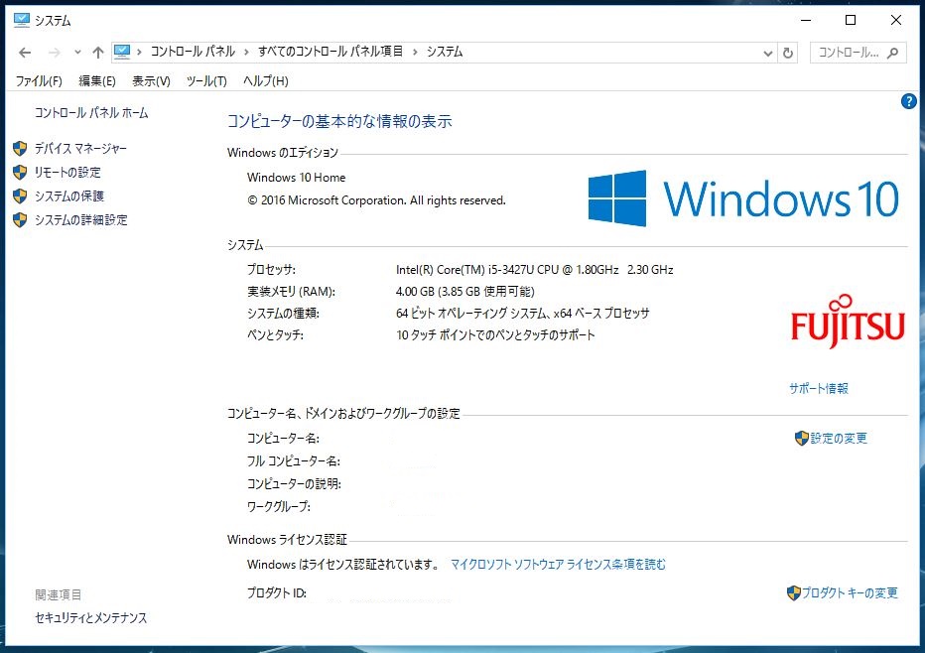Click the magnifier search icon
This screenshot has width=925, height=653.
(x=892, y=53)
